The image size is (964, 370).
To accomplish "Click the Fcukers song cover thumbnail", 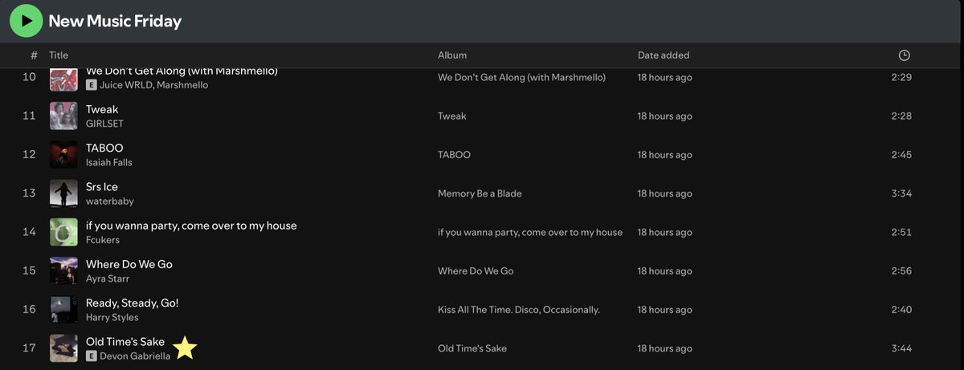I will tap(63, 232).
